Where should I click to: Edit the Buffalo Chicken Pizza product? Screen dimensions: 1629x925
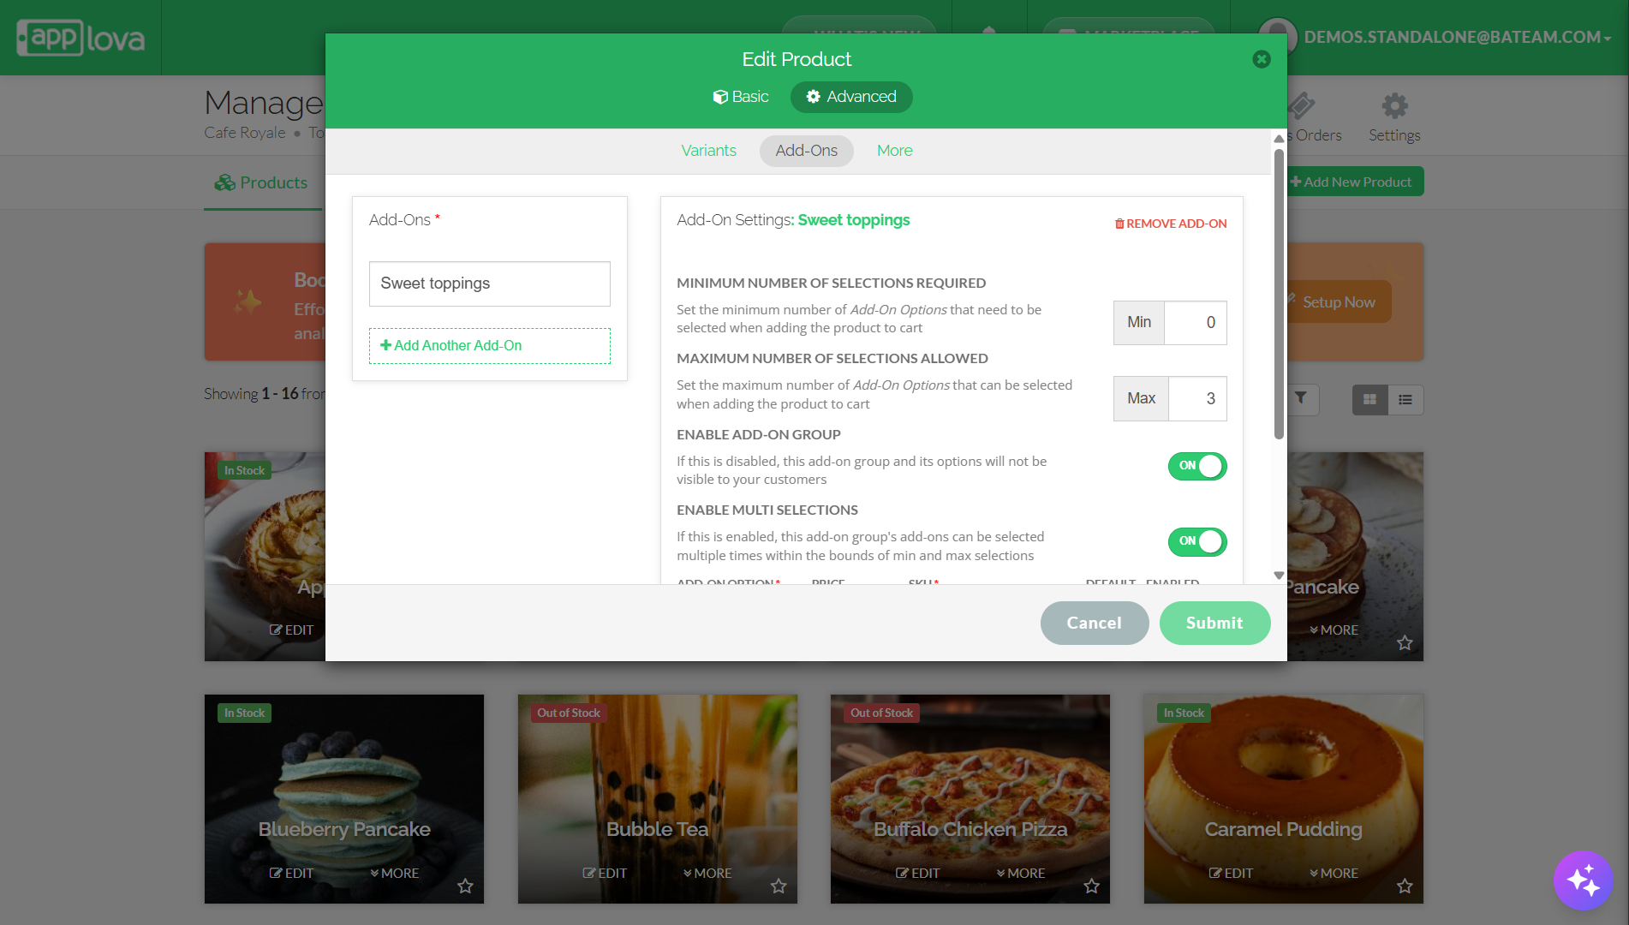[917, 874]
